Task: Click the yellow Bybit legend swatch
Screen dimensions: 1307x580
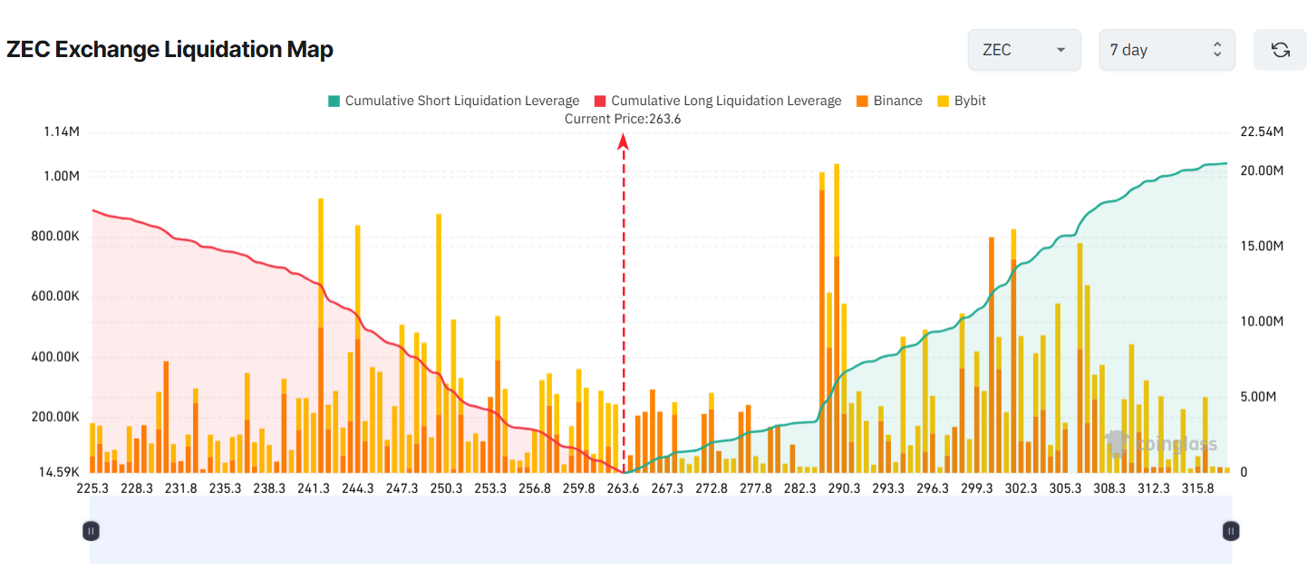Action: pos(943,101)
